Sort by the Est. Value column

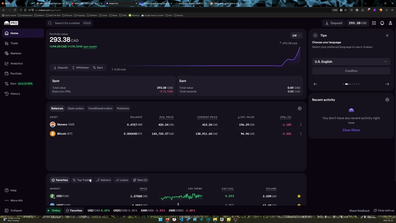tap(246, 117)
